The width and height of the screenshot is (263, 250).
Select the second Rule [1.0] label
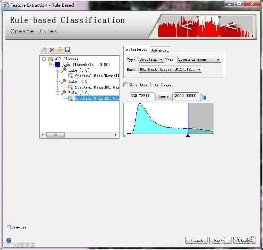79,81
